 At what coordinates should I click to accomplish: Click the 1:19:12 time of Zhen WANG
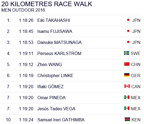point(26,64)
